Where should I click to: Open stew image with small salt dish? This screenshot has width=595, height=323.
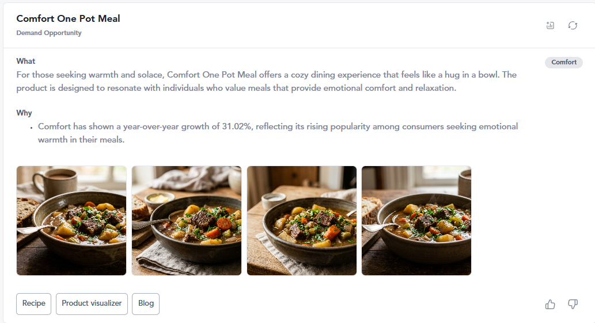[x=302, y=220]
